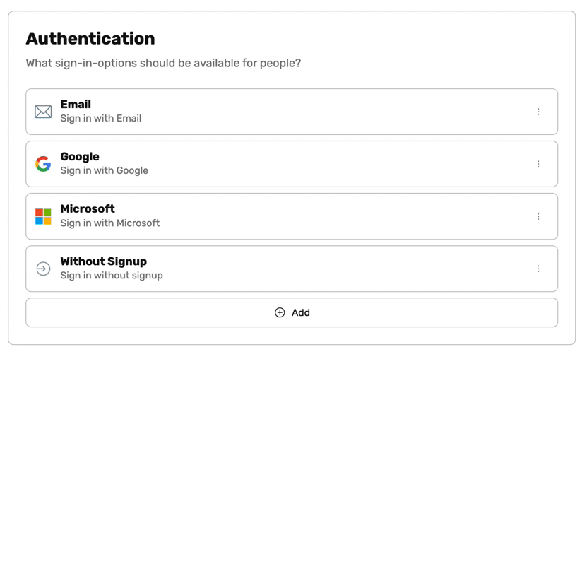Image resolution: width=582 pixels, height=588 pixels.
Task: Select the Google sign-in option
Action: (x=283, y=164)
